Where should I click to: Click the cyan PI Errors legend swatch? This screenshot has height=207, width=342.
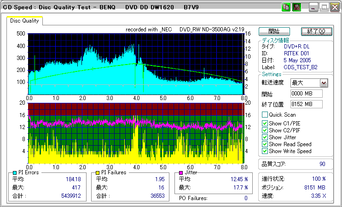tap(15, 172)
